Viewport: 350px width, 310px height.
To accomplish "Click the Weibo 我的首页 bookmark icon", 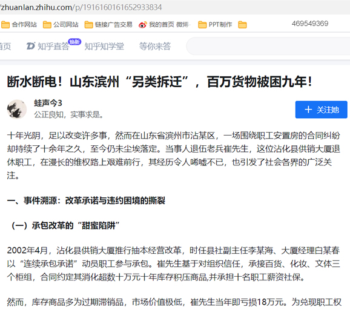I will [143, 25].
